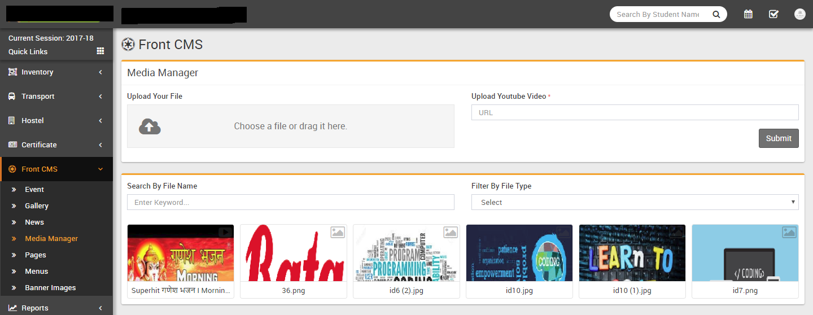The width and height of the screenshot is (813, 315).
Task: Click the Inventory sidebar icon
Action: (12, 72)
